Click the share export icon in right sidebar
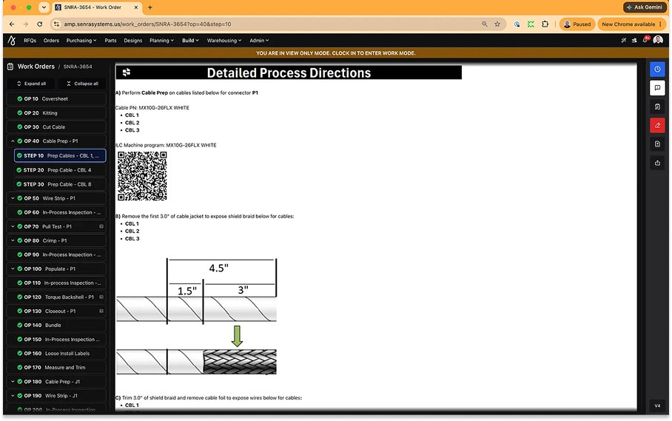The height and width of the screenshot is (421, 672). coord(657,163)
